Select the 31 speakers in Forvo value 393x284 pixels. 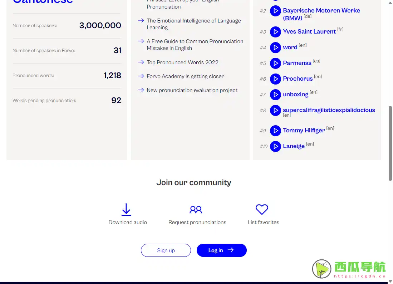(117, 50)
